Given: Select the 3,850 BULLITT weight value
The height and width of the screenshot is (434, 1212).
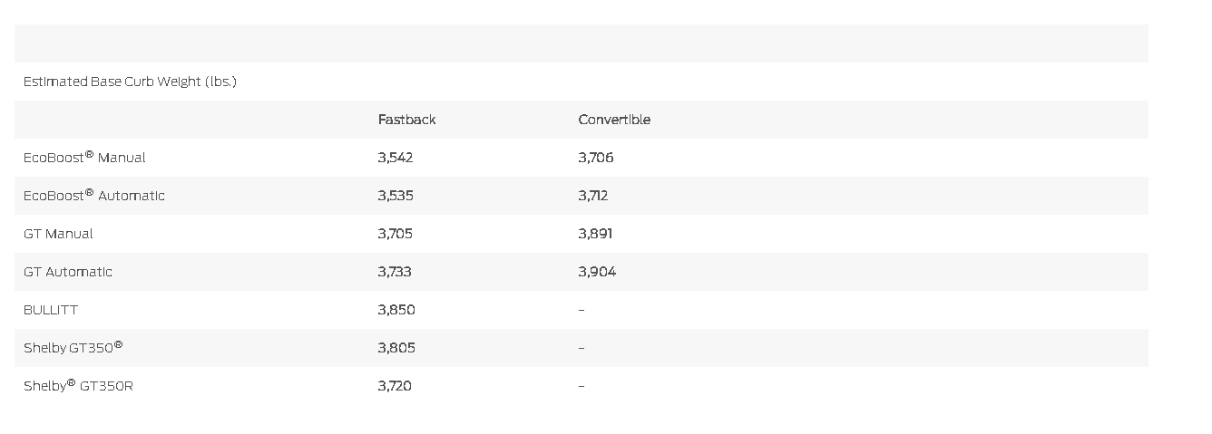Looking at the screenshot, I should [396, 310].
